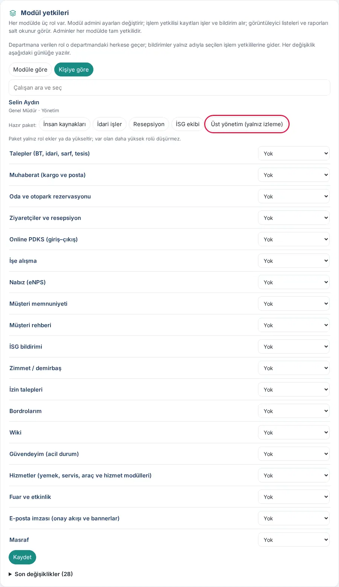Screen dimensions: 339x587
Task: Open the role dropdown for Bordrolarım
Action: pyautogui.click(x=294, y=411)
